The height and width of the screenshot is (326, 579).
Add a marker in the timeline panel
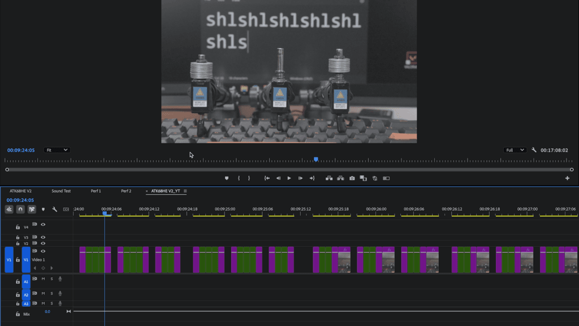[x=43, y=209]
